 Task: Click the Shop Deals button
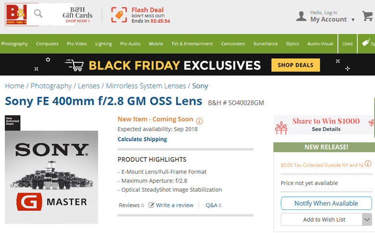pos(296,65)
